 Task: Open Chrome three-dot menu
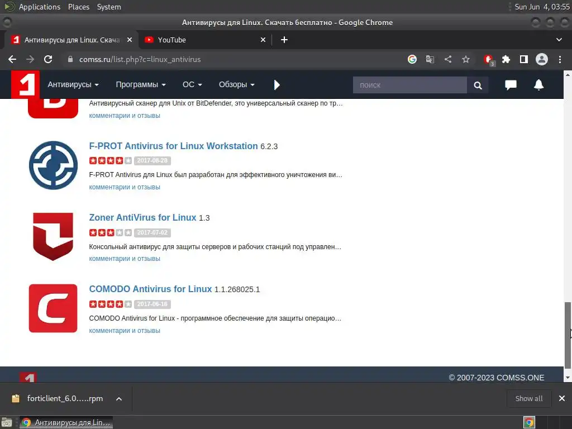pos(560,59)
